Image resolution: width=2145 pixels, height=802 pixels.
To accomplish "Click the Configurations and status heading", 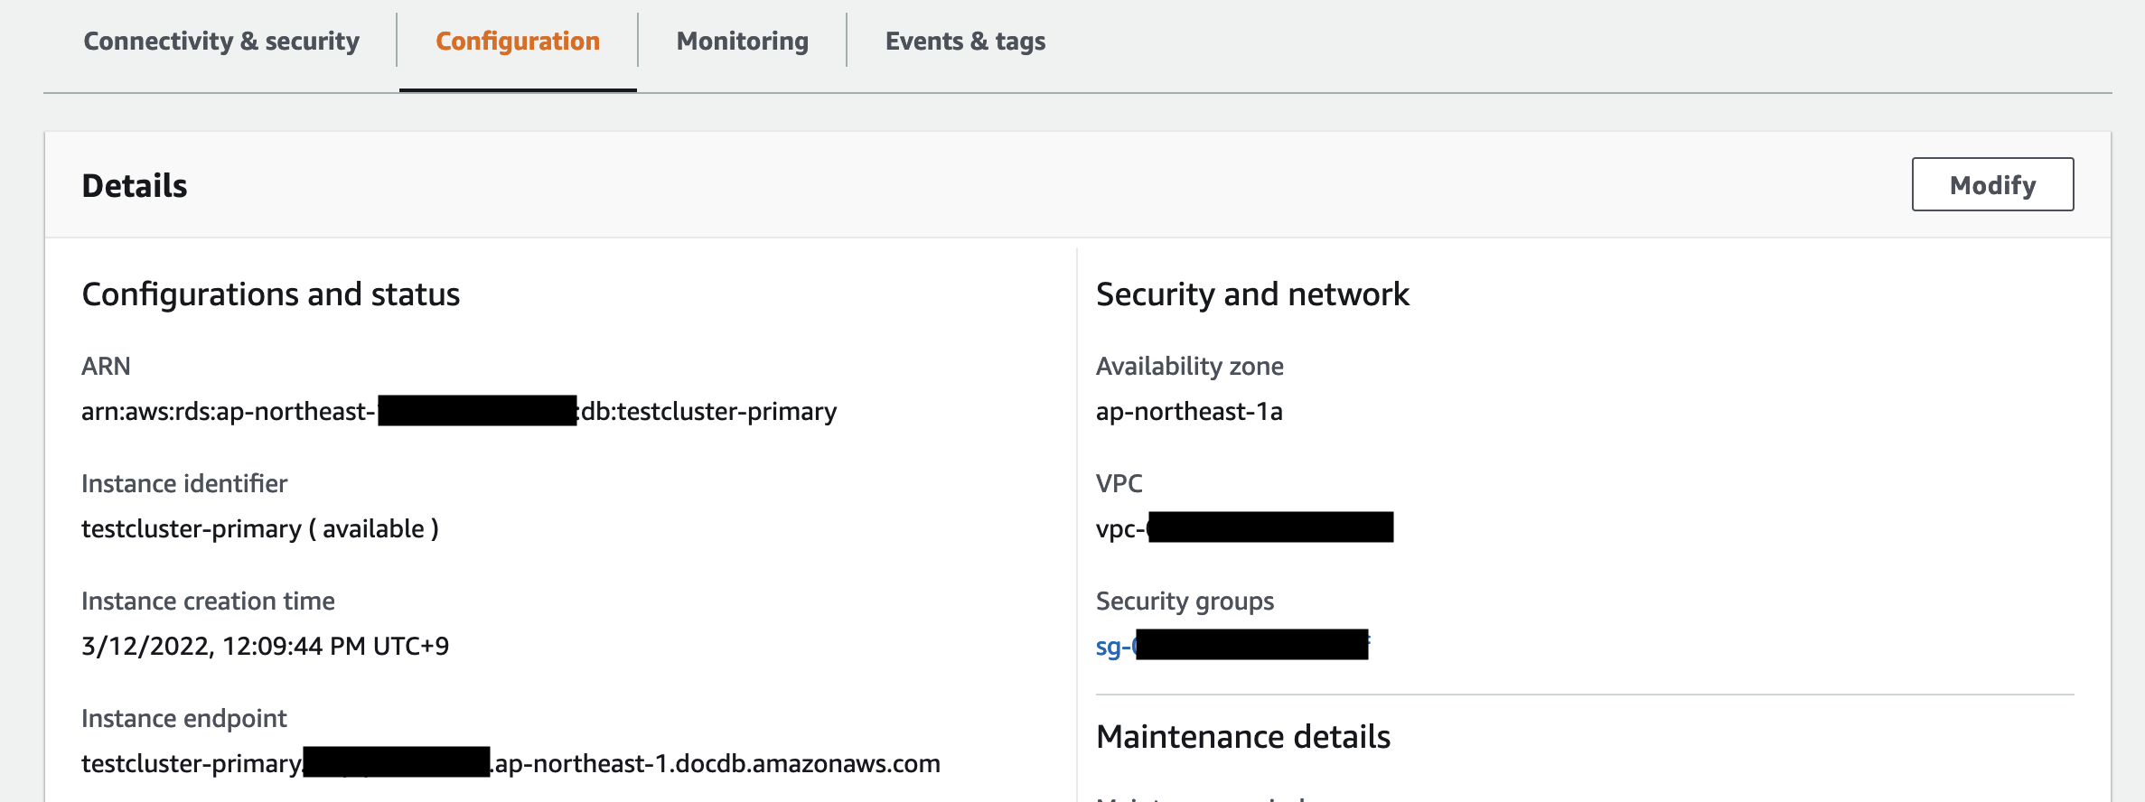I will [x=270, y=294].
